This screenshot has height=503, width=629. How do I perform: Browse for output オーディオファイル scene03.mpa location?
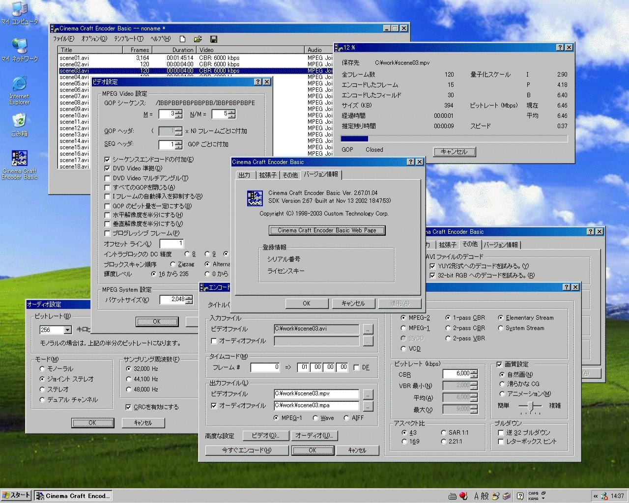point(368,406)
